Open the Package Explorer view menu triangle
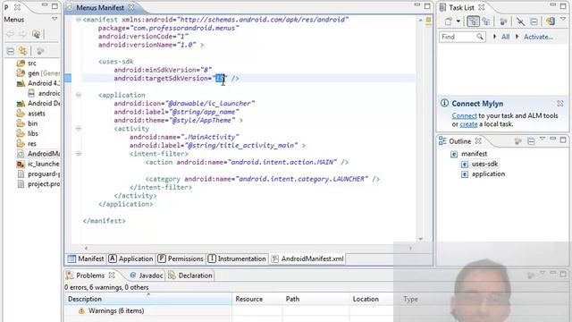Screen dimensions: 572x322 55,19
